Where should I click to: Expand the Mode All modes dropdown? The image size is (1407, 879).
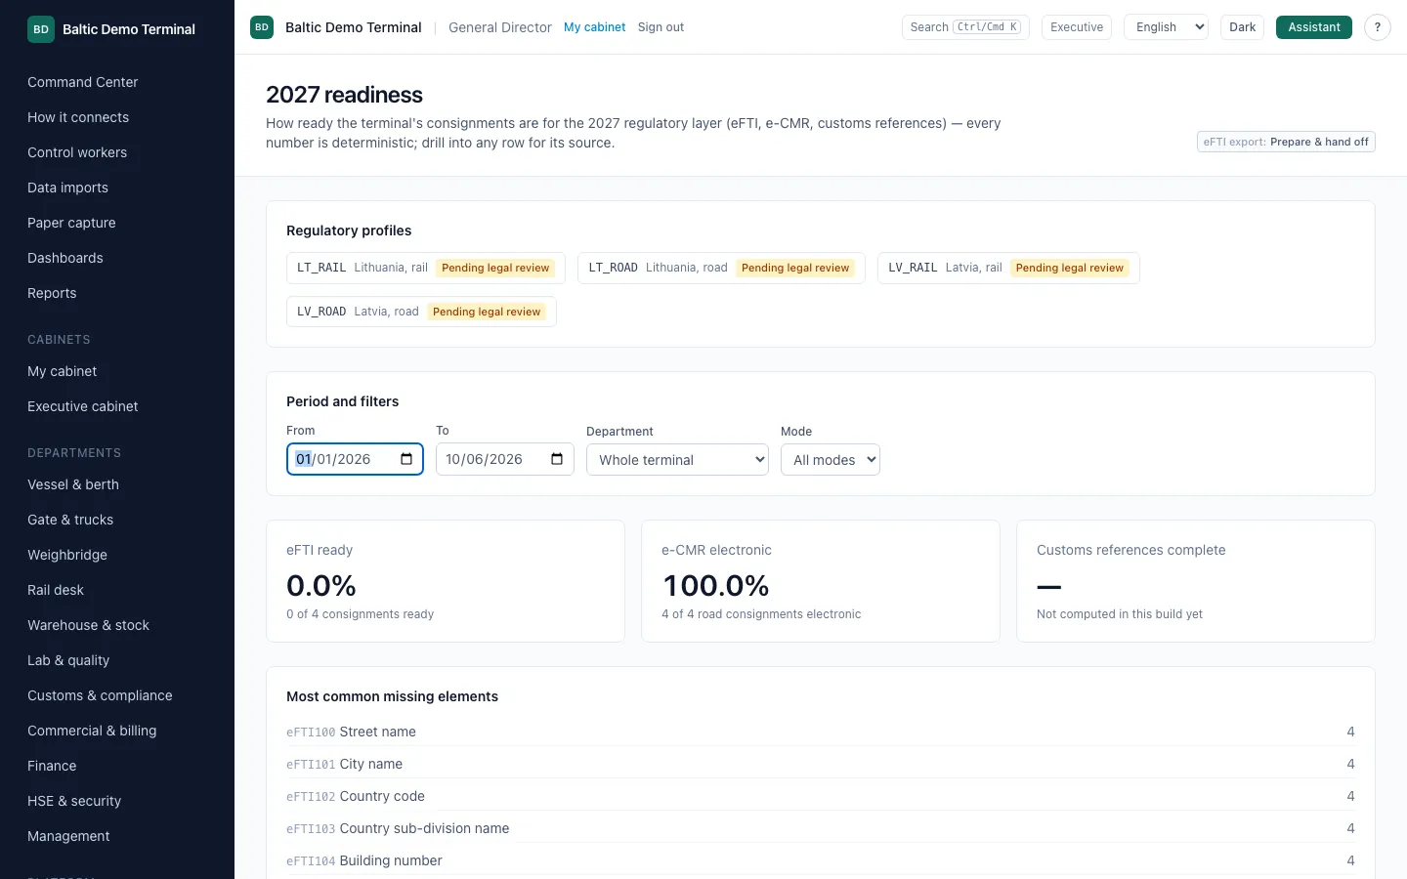click(831, 460)
